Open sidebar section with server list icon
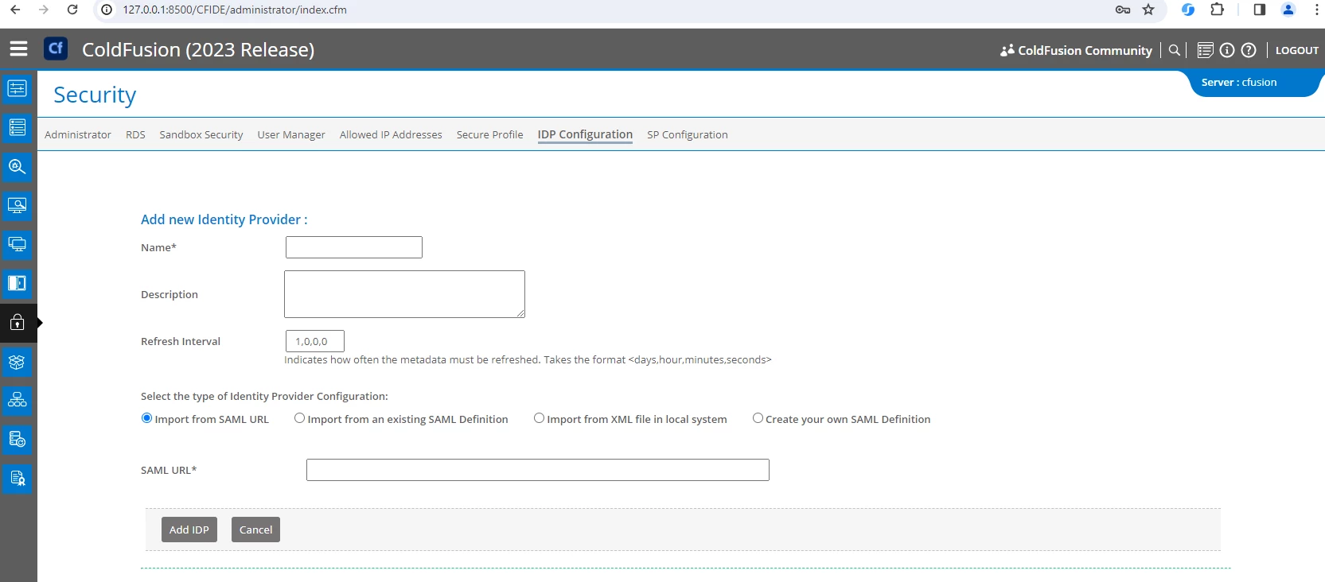The width and height of the screenshot is (1325, 582). click(x=18, y=127)
